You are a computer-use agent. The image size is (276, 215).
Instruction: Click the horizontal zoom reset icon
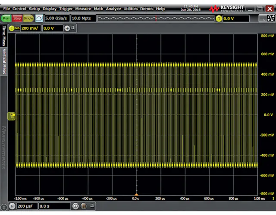[75, 206]
